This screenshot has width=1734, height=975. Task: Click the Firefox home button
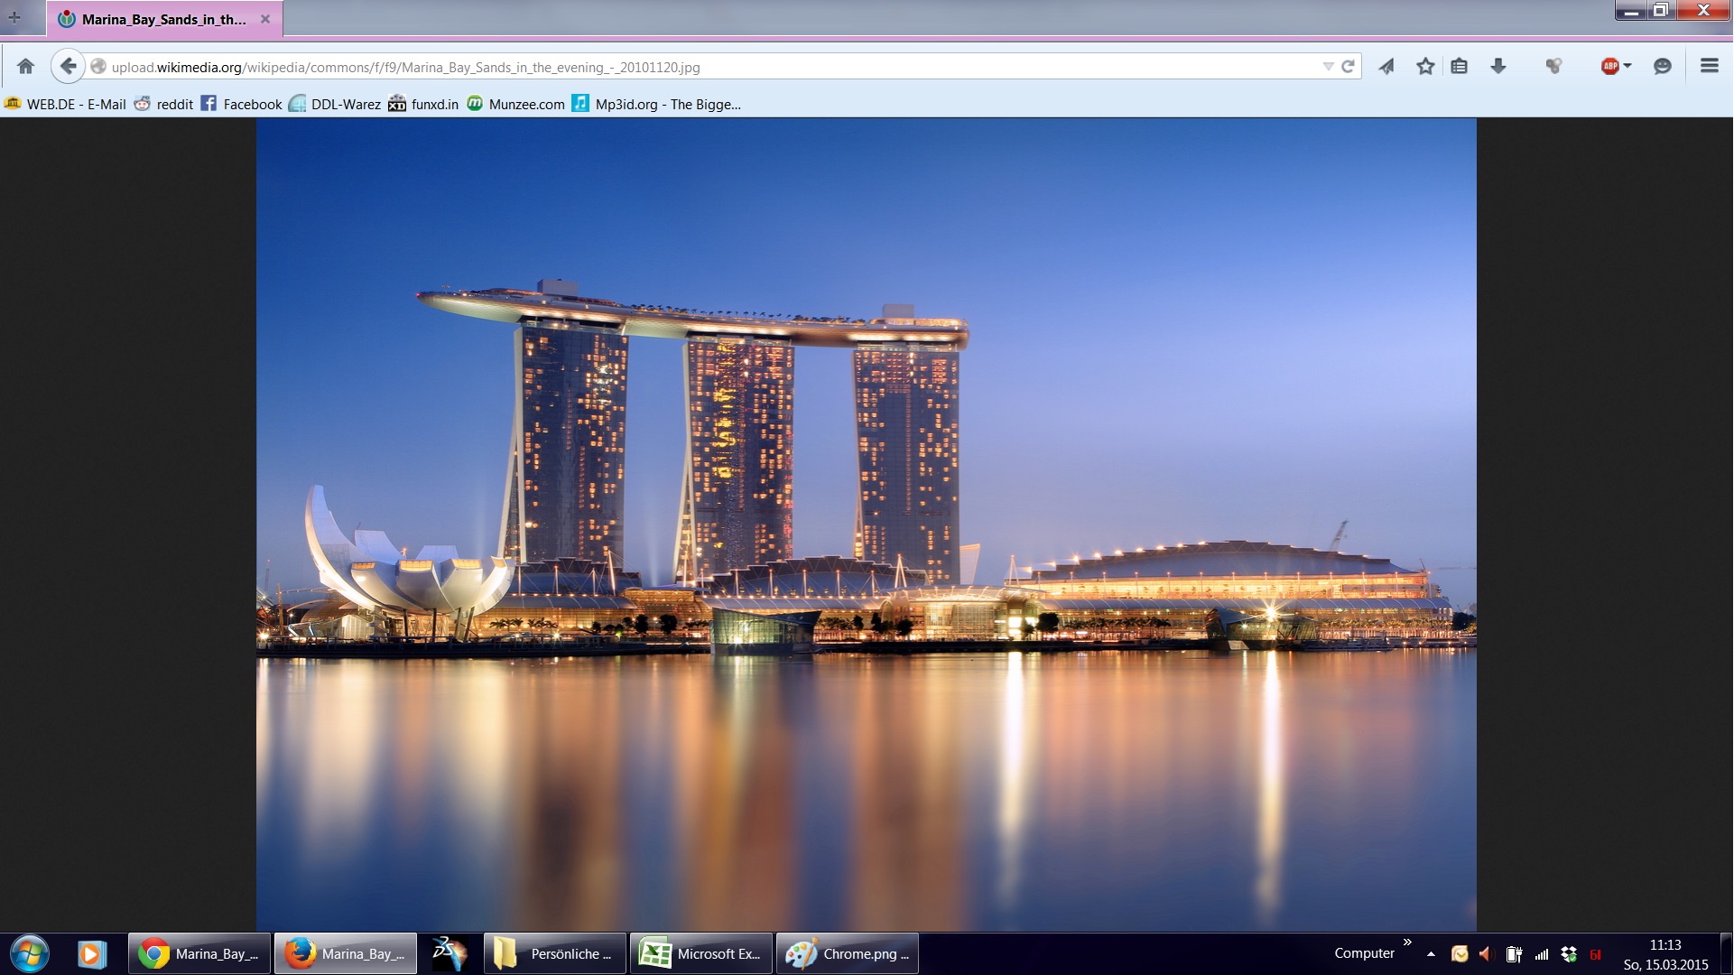coord(25,66)
